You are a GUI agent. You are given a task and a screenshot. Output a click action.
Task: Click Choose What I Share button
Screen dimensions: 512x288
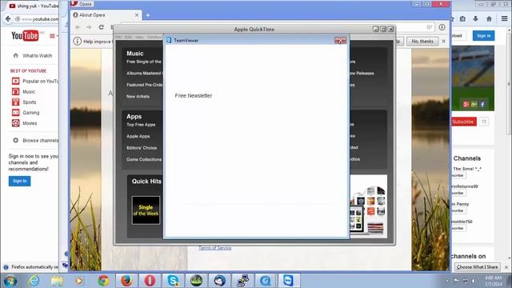[x=477, y=267]
